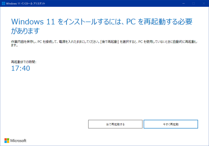Click the 17:40 countdown timer value

pyautogui.click(x=21, y=68)
